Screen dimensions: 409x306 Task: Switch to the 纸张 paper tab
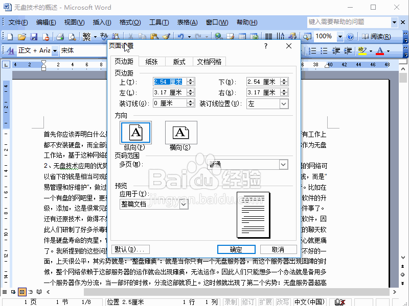coord(152,62)
